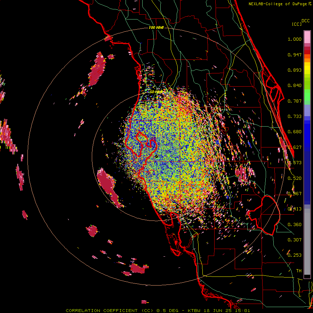Select the 0.840 legend value
313x313 pixels.
pyautogui.click(x=295, y=86)
